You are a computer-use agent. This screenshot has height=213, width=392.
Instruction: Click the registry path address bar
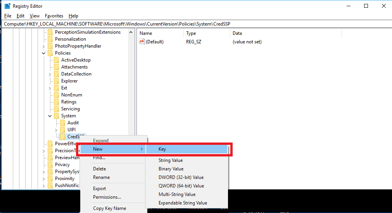coord(197,24)
